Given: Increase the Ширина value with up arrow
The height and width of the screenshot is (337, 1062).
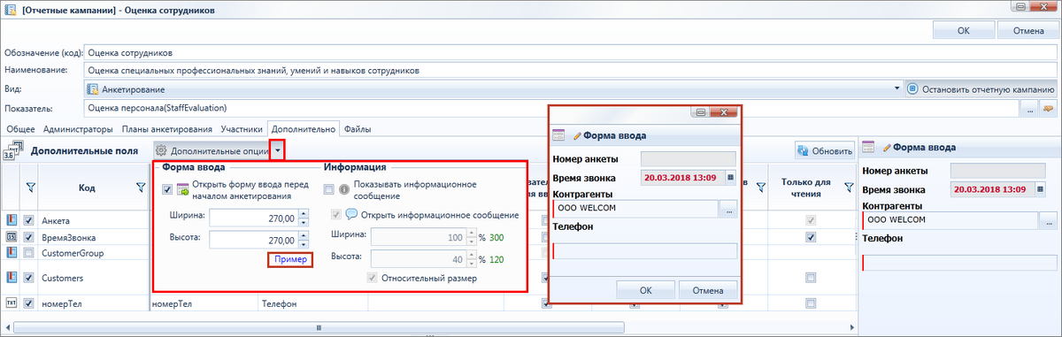Looking at the screenshot, I should [304, 212].
